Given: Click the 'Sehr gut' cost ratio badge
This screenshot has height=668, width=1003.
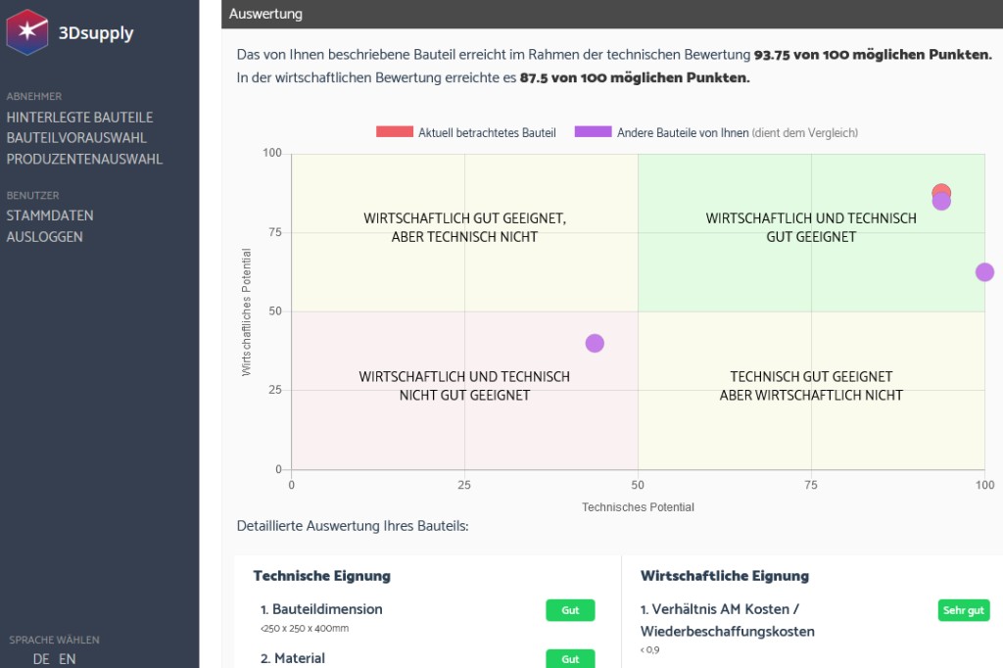Looking at the screenshot, I should [963, 610].
